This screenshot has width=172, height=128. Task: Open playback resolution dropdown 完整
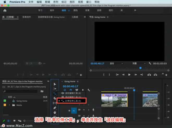(139, 63)
